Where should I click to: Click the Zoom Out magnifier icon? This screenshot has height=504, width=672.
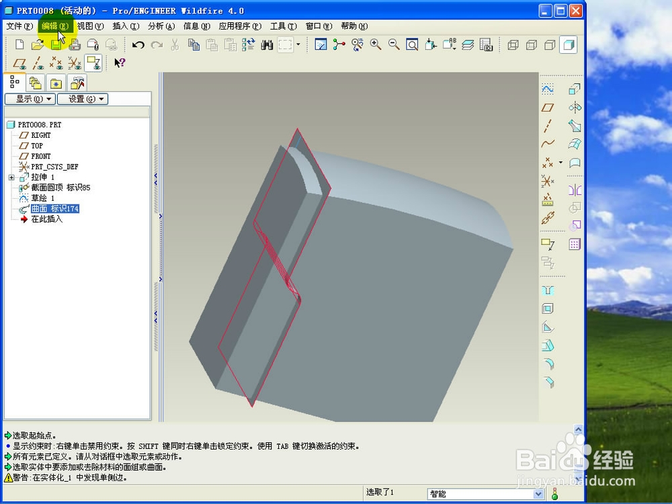point(394,44)
